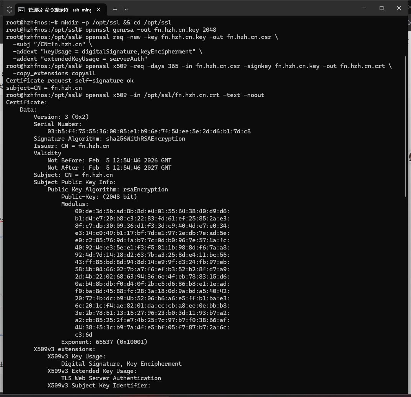Click the 'Exponent: 65537 (0x10001)' line

click(104, 342)
